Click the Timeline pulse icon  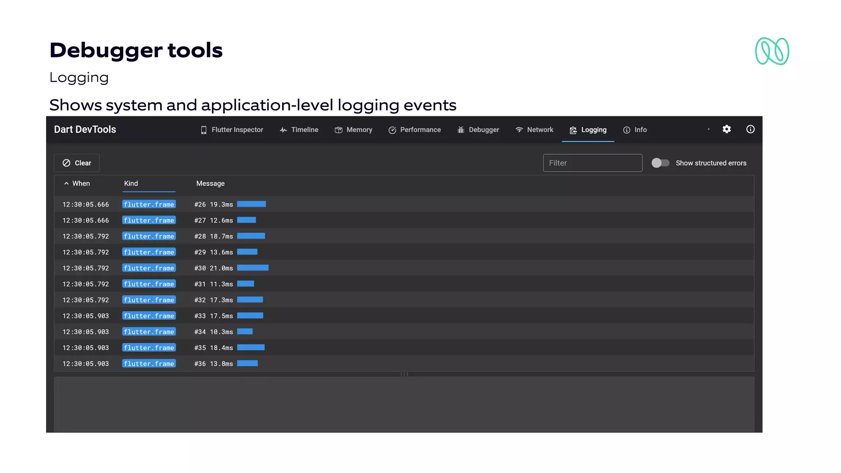click(283, 130)
